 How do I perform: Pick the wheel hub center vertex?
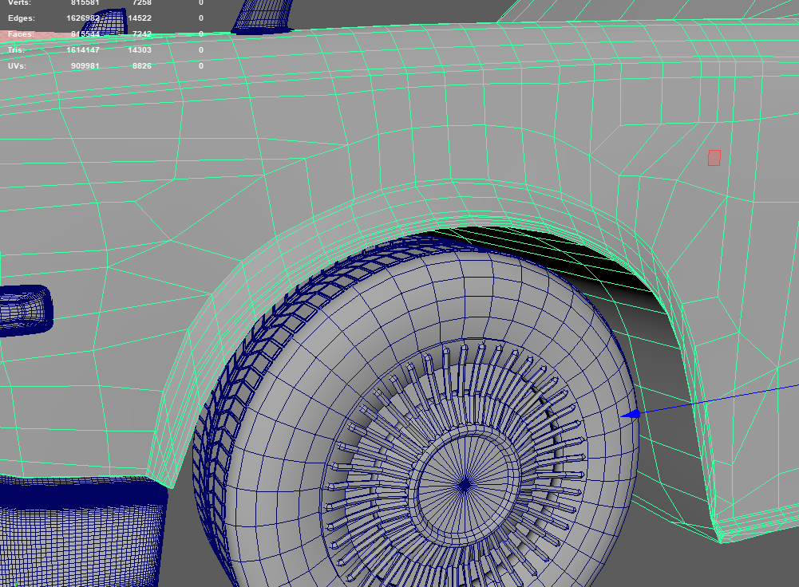tap(465, 485)
